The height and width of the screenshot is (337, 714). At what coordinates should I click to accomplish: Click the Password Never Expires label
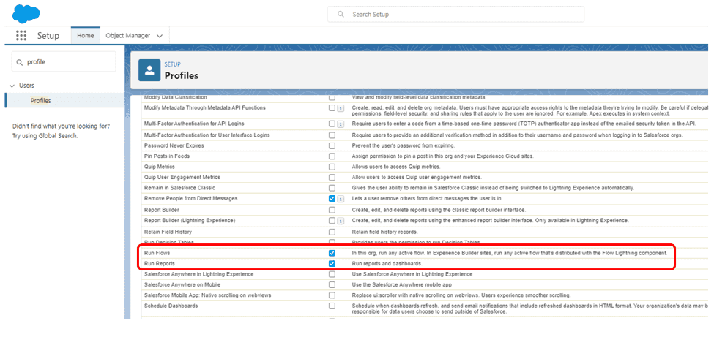174,145
